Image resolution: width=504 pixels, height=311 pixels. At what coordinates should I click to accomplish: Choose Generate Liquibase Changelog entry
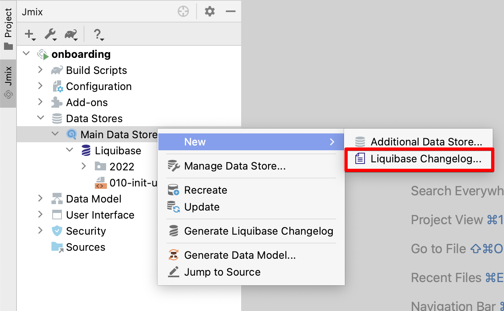pyautogui.click(x=251, y=231)
